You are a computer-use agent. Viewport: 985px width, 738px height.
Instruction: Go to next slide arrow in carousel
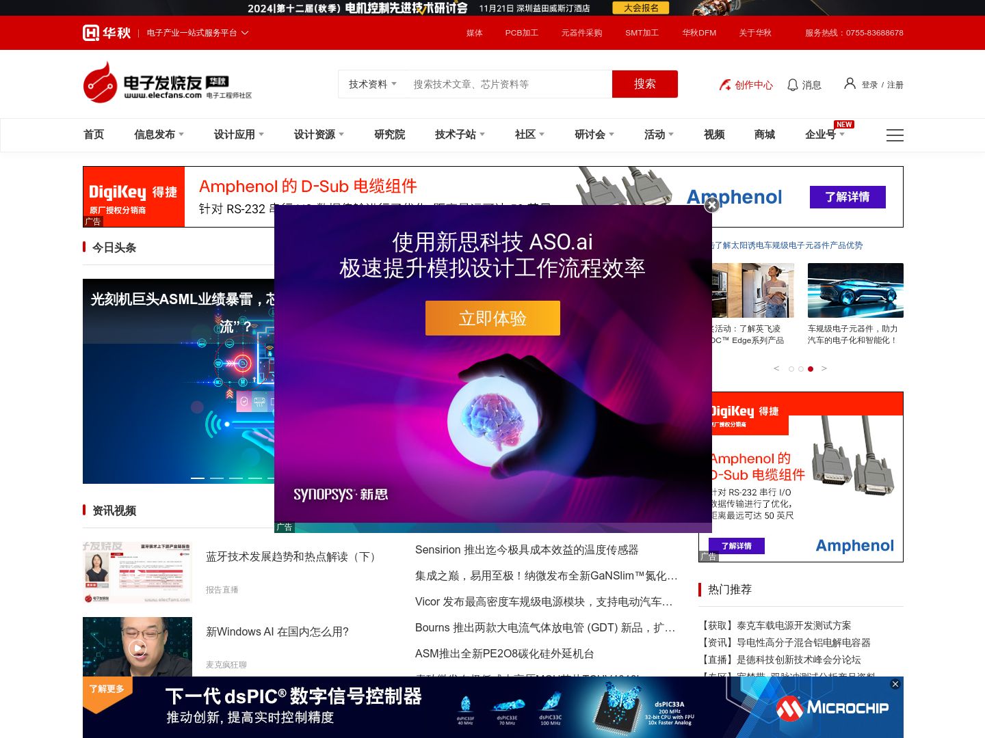point(824,368)
